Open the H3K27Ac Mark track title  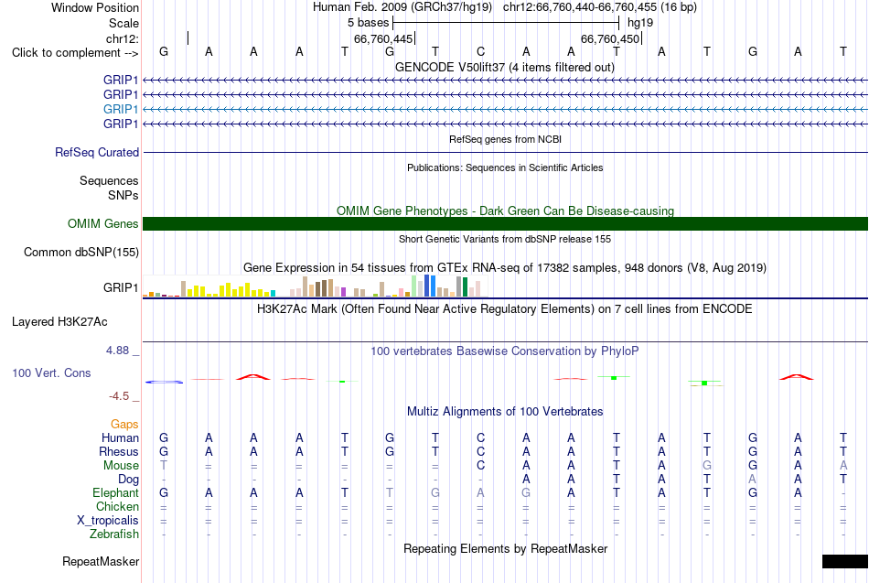pos(505,309)
